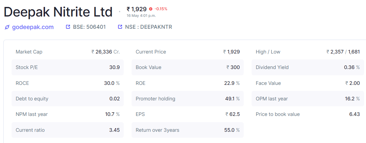Select the Stock P/E ratio row
The image size is (366, 143).
tap(67, 67)
